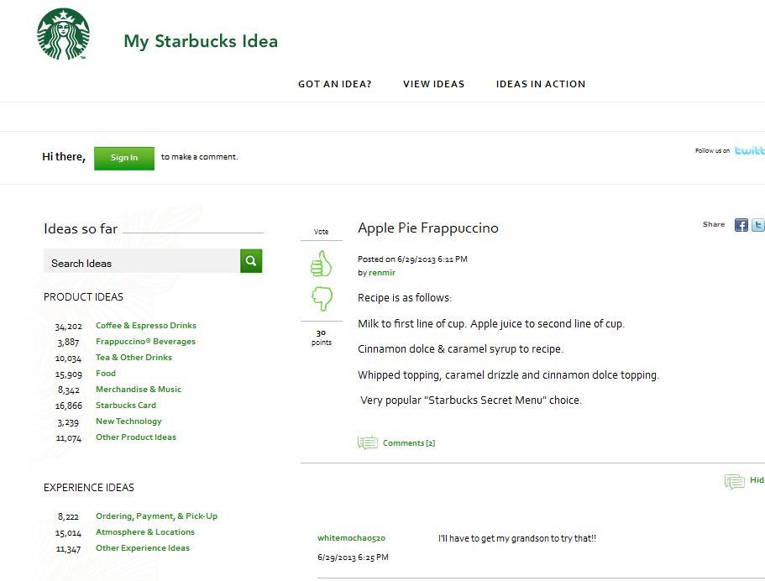This screenshot has width=765, height=581.
Task: Click the green Sign In button
Action: pyautogui.click(x=124, y=158)
